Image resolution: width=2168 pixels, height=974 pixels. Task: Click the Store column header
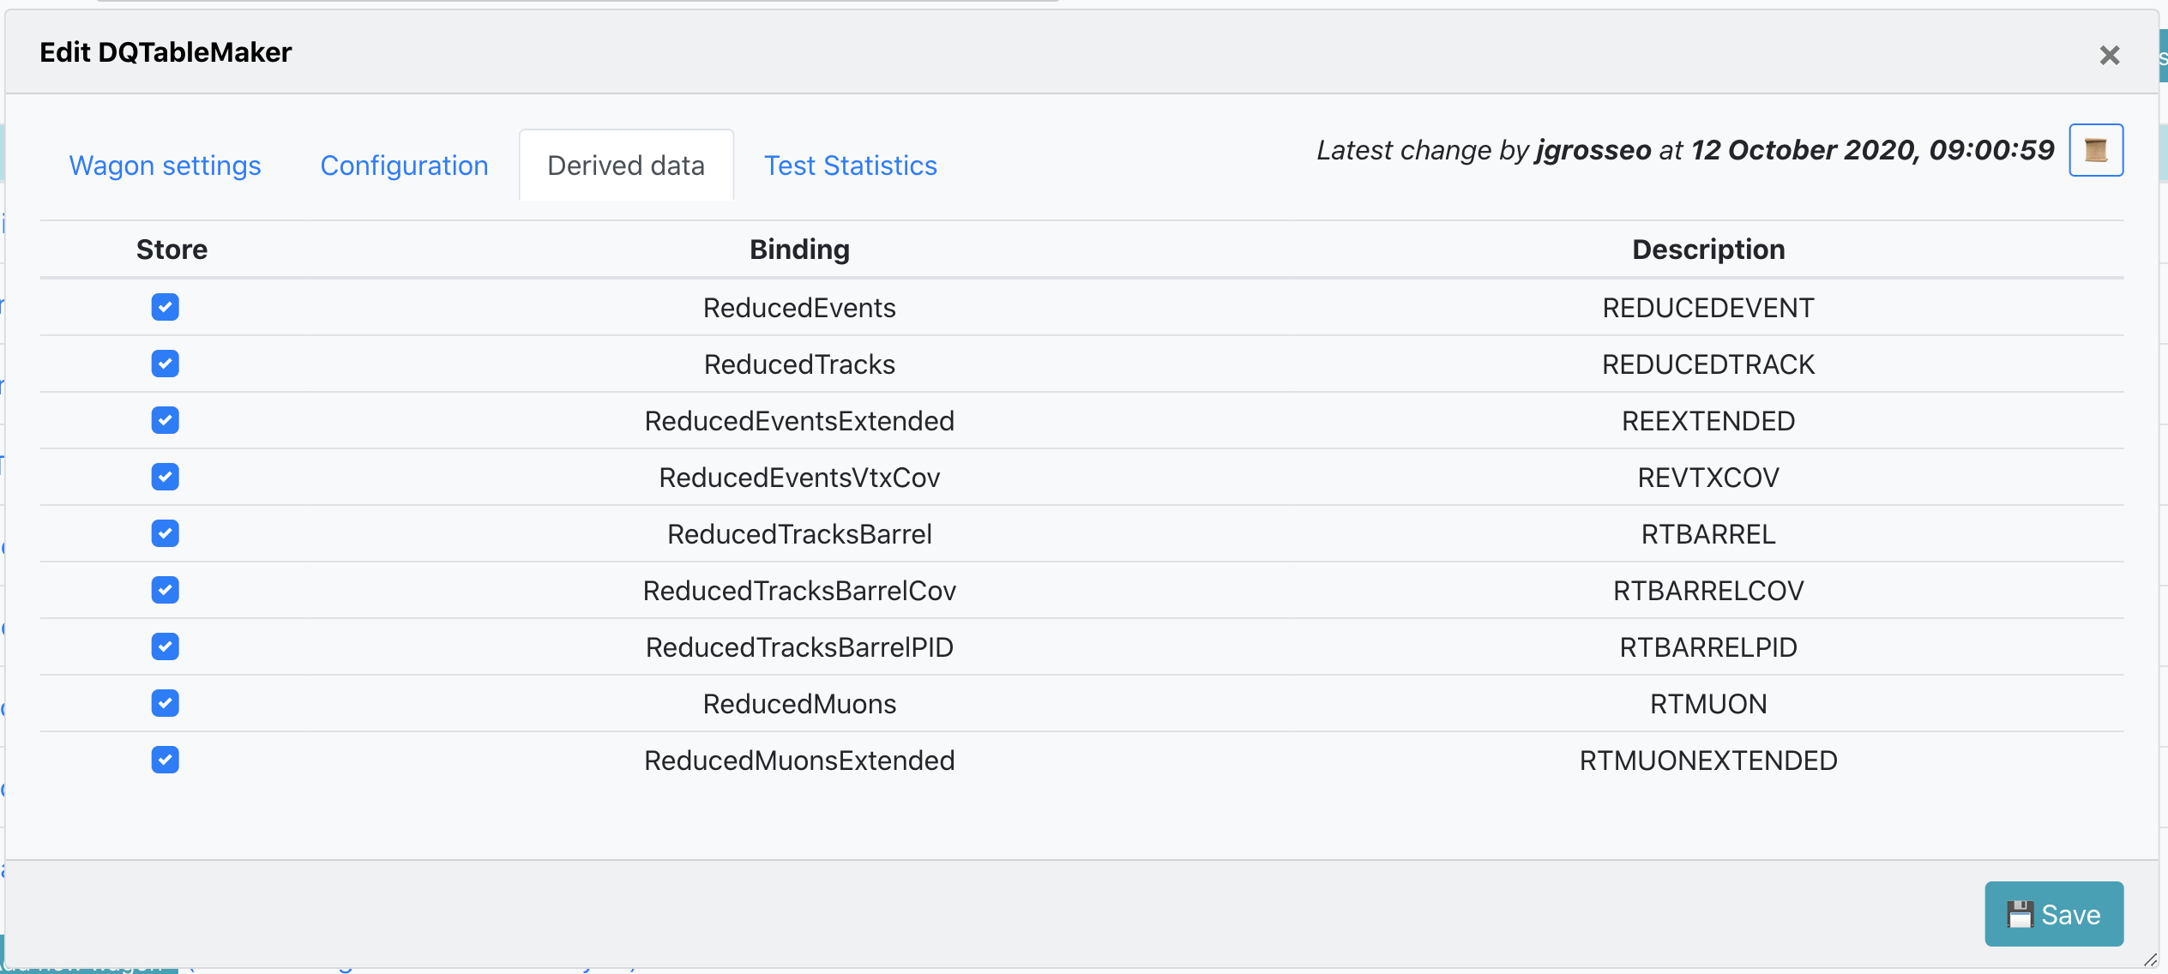point(172,250)
